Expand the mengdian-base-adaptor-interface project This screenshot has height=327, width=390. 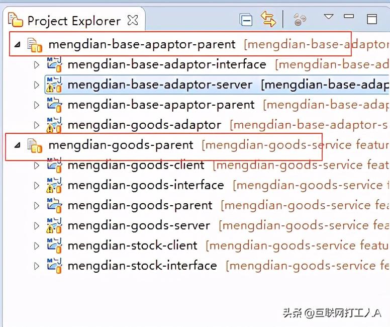(x=36, y=65)
